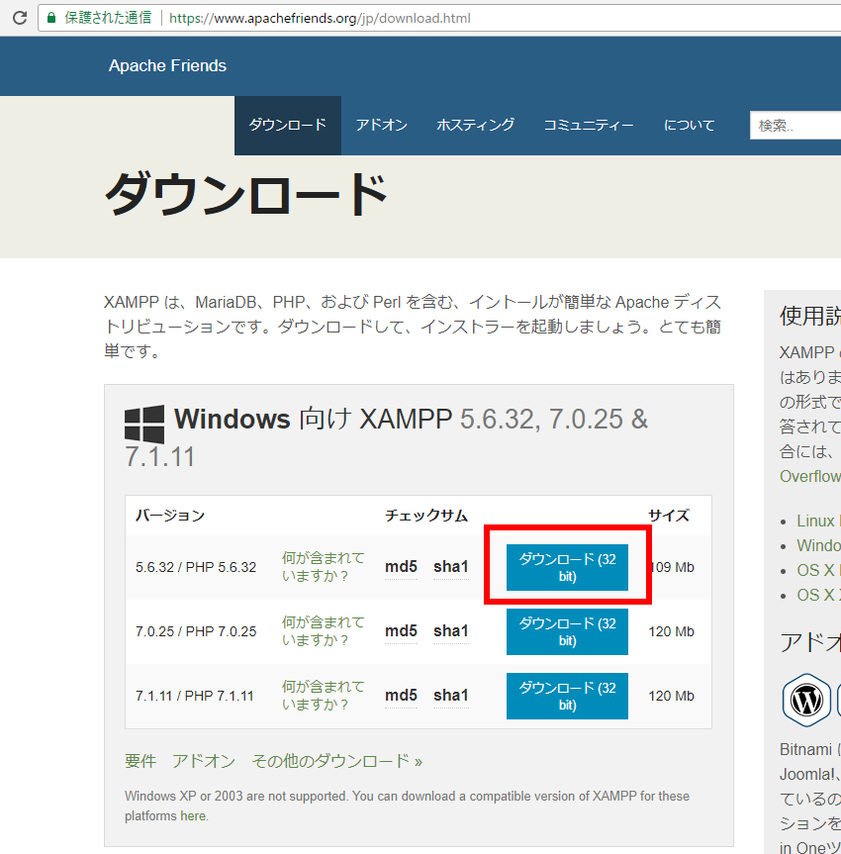
Task: Click sha1 checksum for 7.0.25
Action: (451, 631)
